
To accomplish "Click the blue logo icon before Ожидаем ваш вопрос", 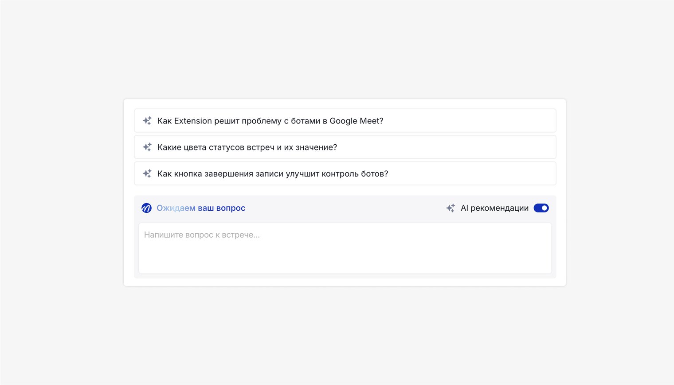I will 146,208.
